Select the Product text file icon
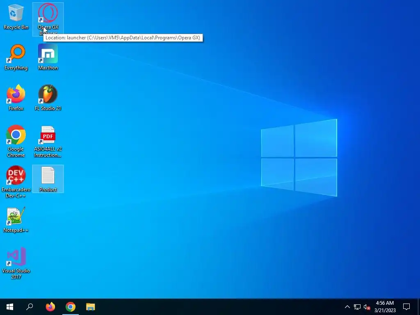This screenshot has width=420, height=315. click(x=48, y=179)
